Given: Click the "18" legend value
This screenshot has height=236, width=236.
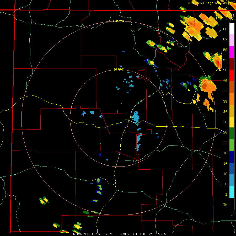Looking at the screenshot, I should (225, 153).
